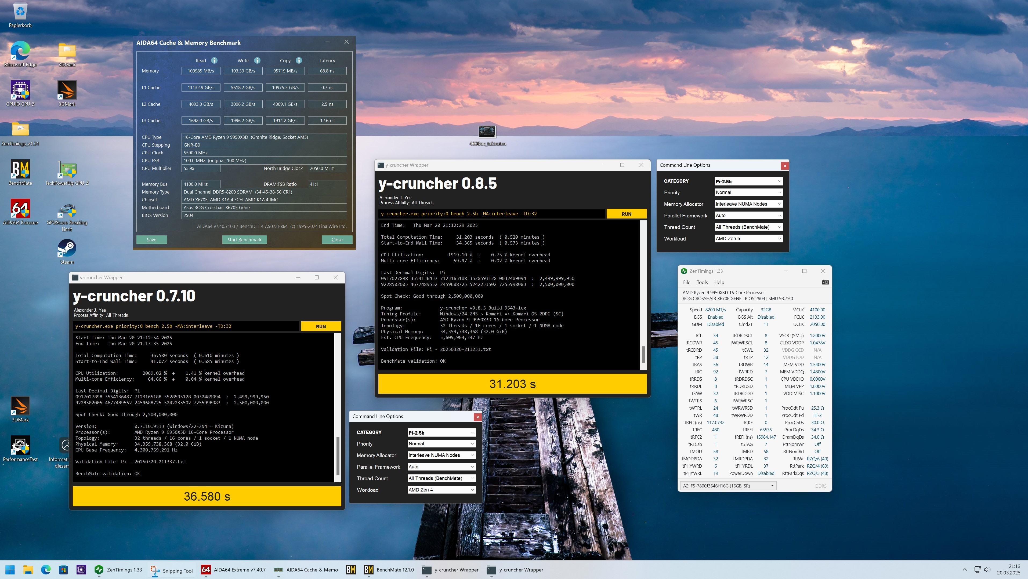Open the PerformanceTest desktop shortcut
Screen dimensions: 1028x579
(20, 445)
